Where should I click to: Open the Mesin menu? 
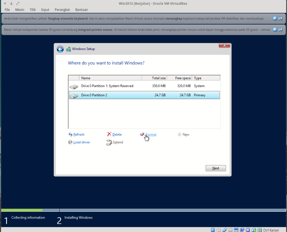[x=20, y=9]
